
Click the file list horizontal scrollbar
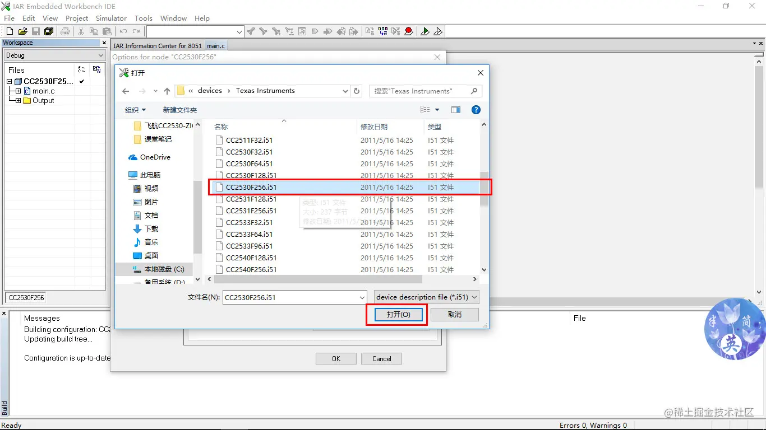pos(317,279)
